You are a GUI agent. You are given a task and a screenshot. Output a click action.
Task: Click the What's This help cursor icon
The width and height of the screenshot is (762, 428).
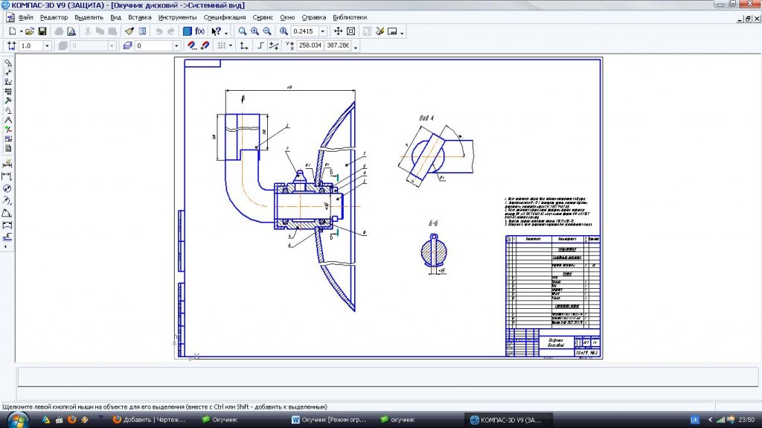click(x=217, y=31)
